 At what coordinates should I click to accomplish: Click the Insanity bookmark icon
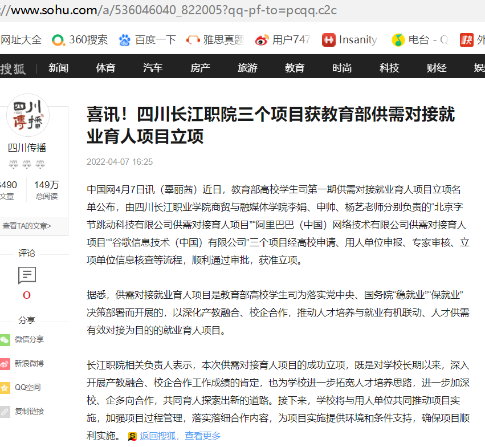click(x=328, y=40)
